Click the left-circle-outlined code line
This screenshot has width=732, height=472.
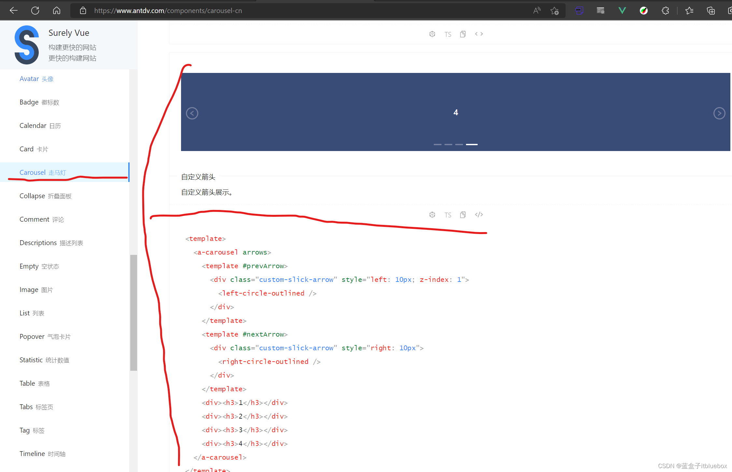tap(267, 293)
